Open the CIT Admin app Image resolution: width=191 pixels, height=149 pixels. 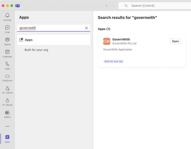(x=7, y=90)
